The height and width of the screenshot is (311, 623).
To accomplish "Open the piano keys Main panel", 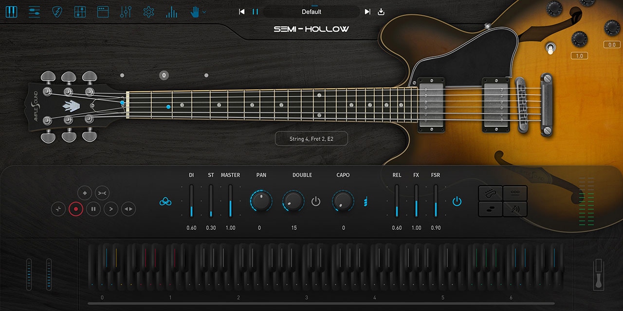I will 11,12.
